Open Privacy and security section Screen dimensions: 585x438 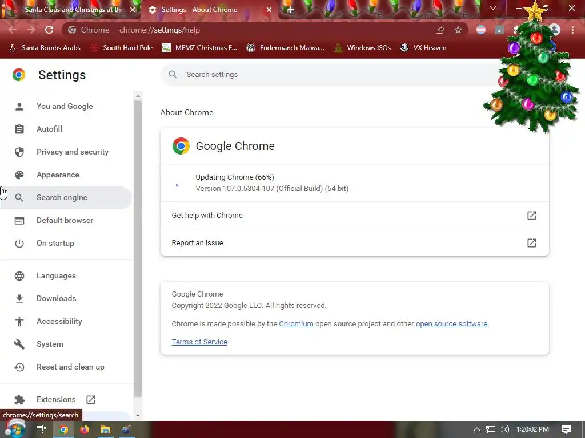pos(73,152)
